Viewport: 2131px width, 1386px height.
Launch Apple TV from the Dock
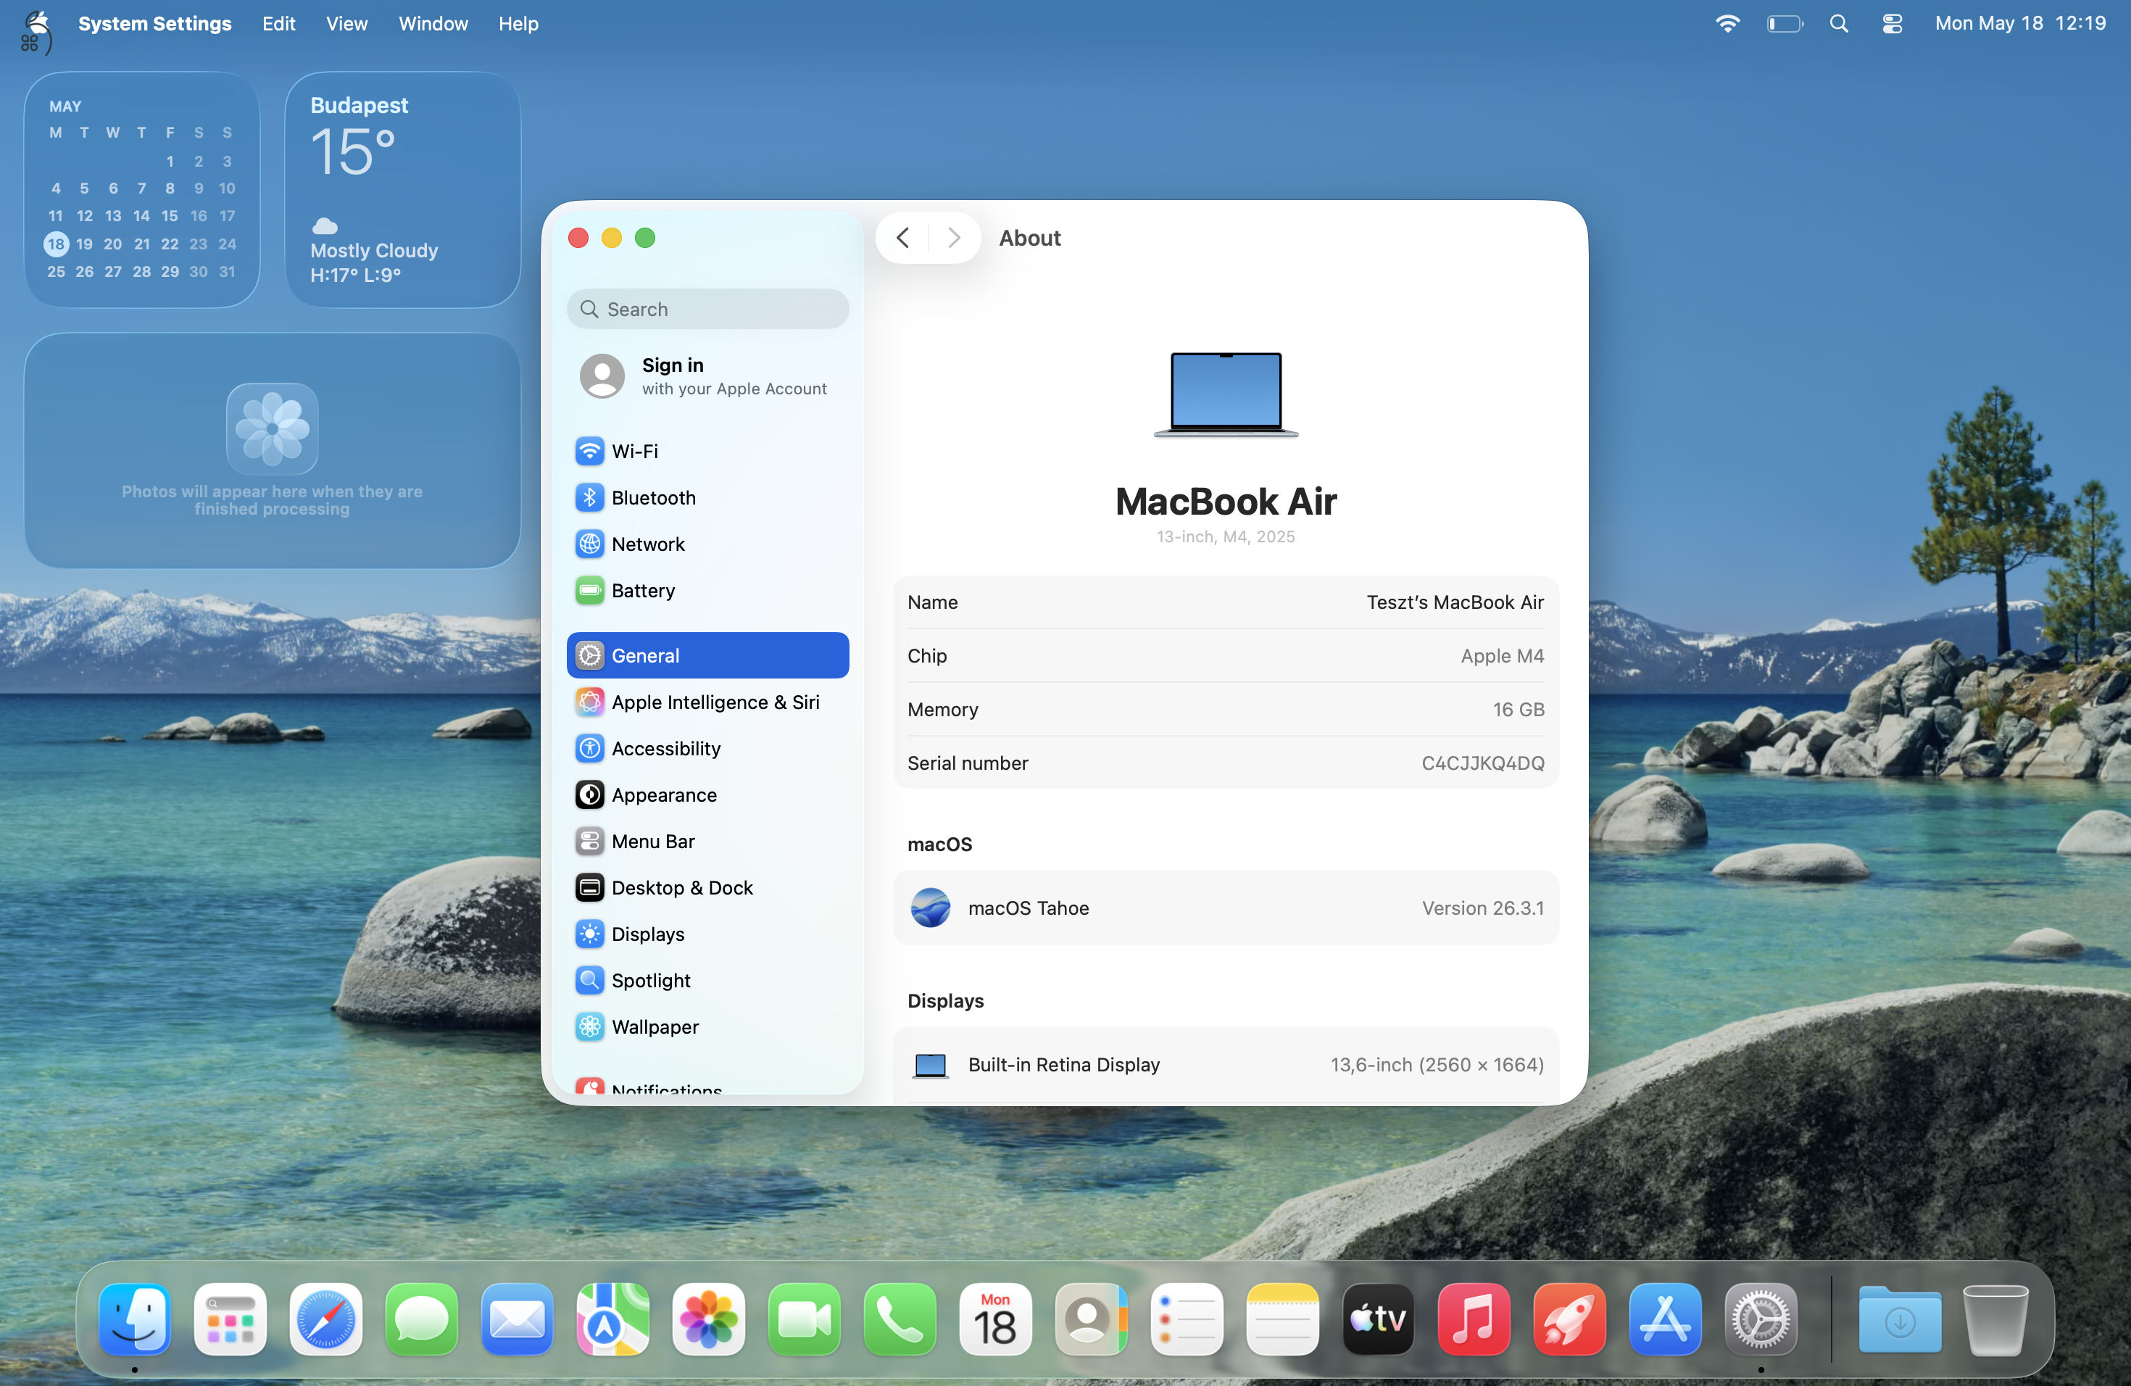(x=1379, y=1320)
